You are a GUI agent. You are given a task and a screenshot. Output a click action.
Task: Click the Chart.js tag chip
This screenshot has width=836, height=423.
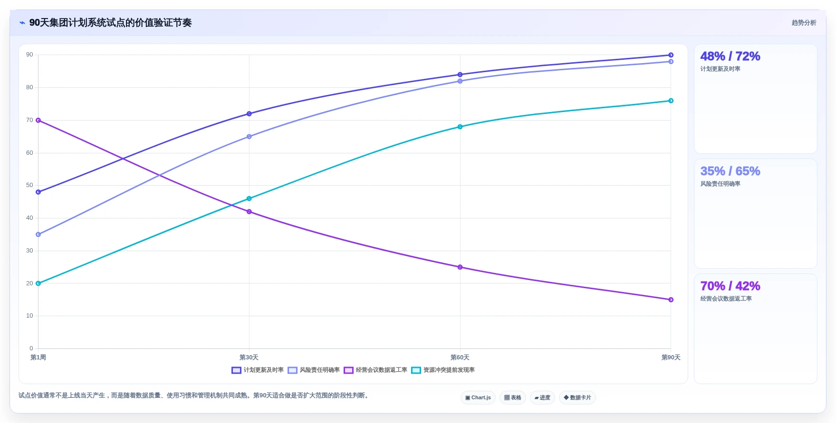478,398
